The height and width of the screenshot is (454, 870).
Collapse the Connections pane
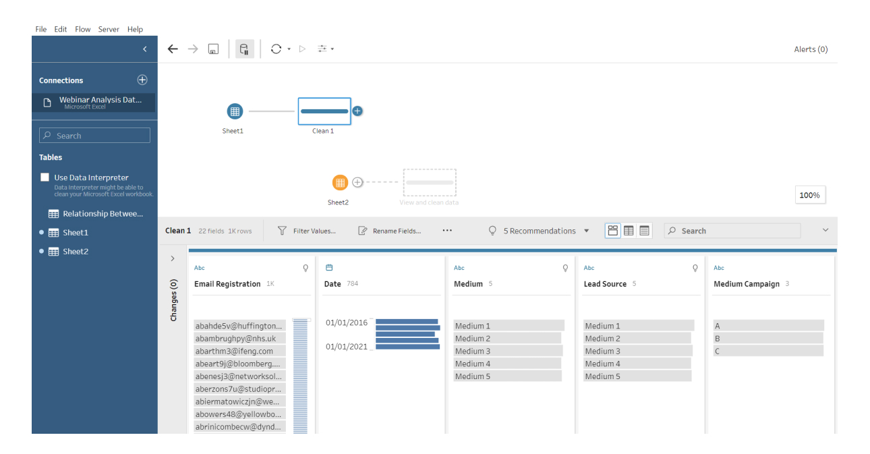tap(144, 49)
